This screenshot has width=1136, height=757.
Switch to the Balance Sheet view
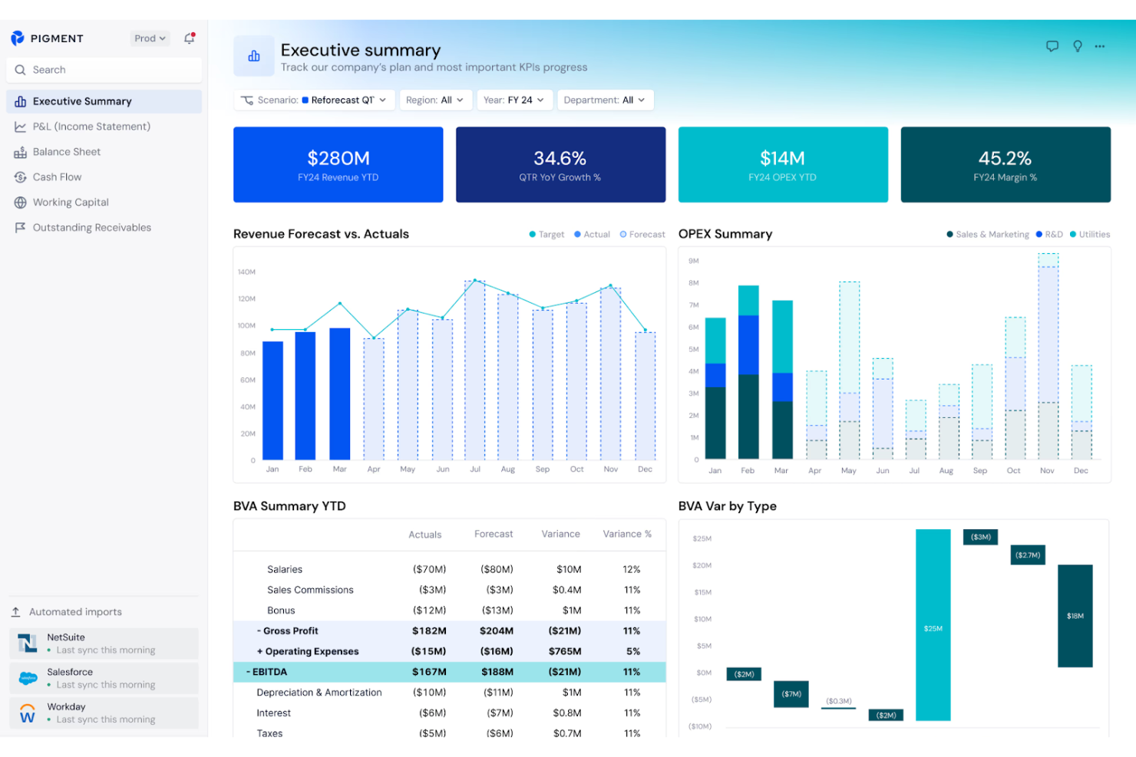pyautogui.click(x=67, y=151)
